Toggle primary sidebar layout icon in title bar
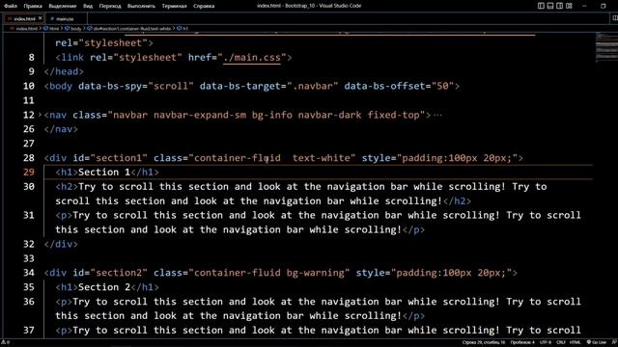 click(541, 6)
